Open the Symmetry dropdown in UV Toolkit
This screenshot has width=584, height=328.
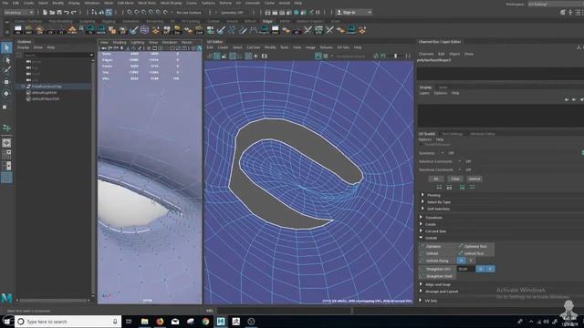point(443,153)
